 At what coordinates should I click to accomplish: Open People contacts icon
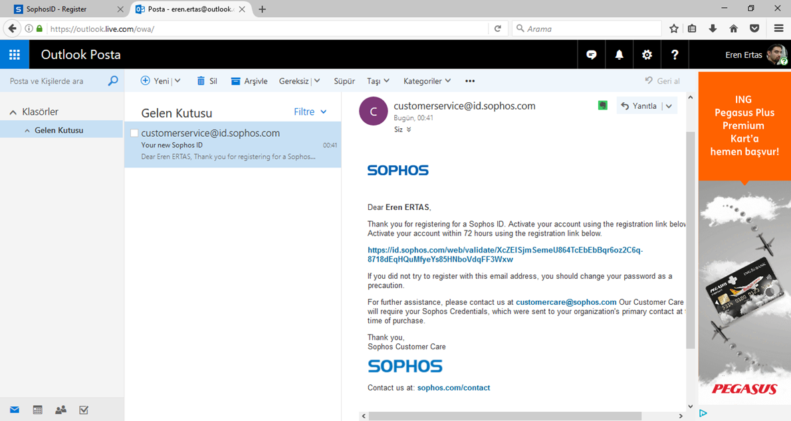60,410
